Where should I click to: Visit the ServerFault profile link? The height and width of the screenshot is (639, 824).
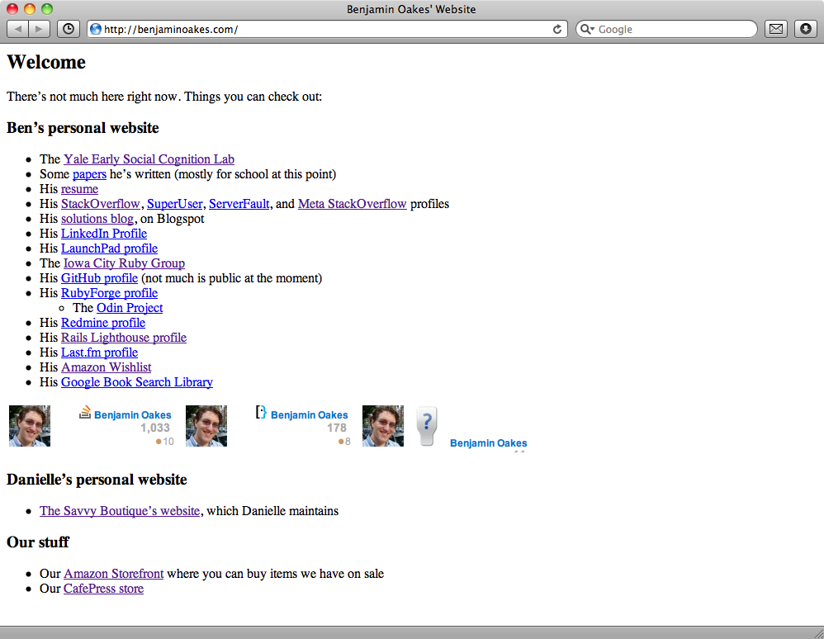(239, 204)
